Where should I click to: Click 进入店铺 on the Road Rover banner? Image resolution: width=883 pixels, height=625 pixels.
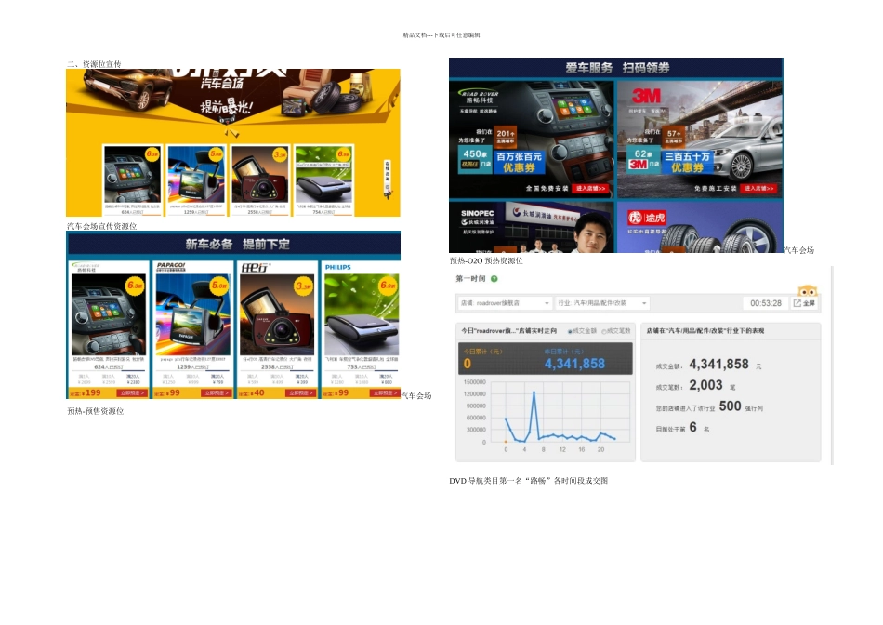590,188
